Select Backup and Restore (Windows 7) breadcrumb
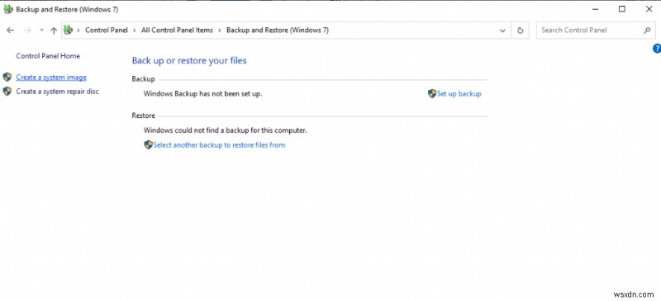661x301 pixels. click(278, 31)
